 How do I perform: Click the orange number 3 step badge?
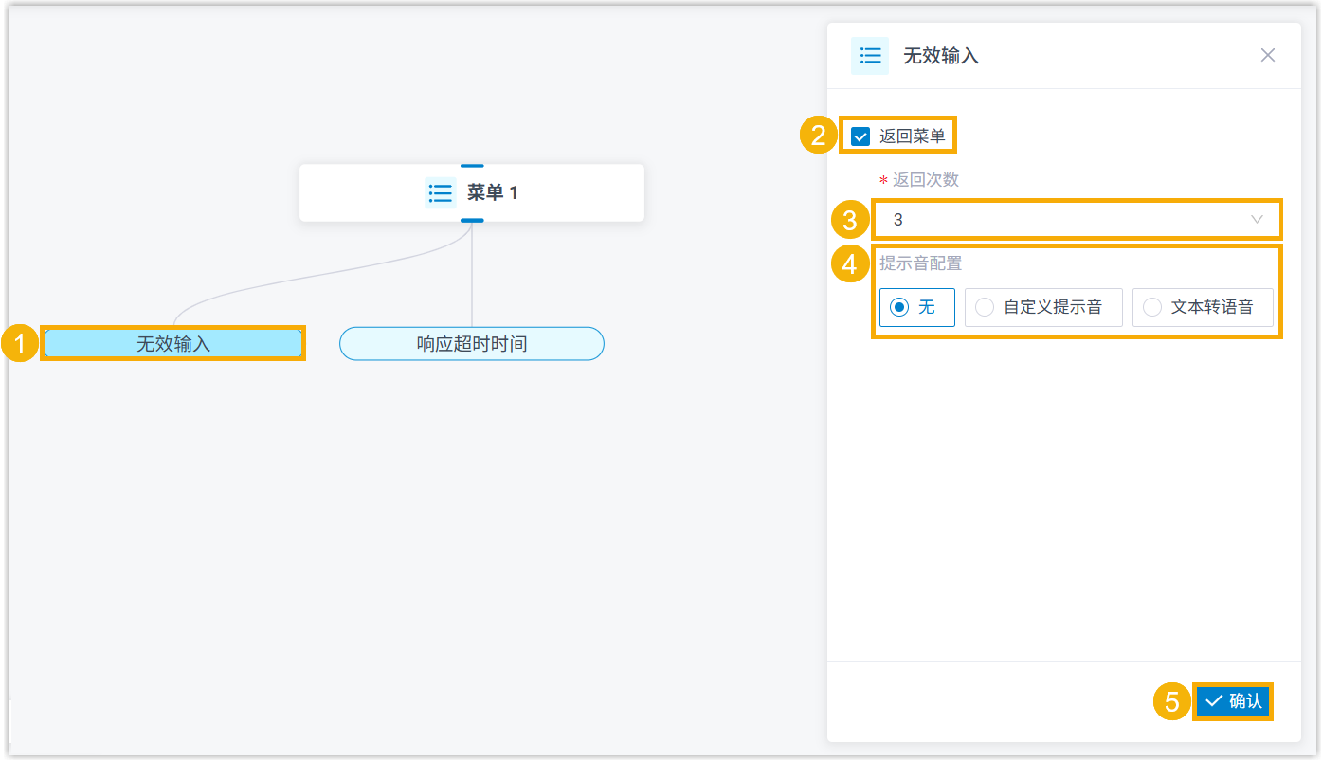click(x=849, y=220)
